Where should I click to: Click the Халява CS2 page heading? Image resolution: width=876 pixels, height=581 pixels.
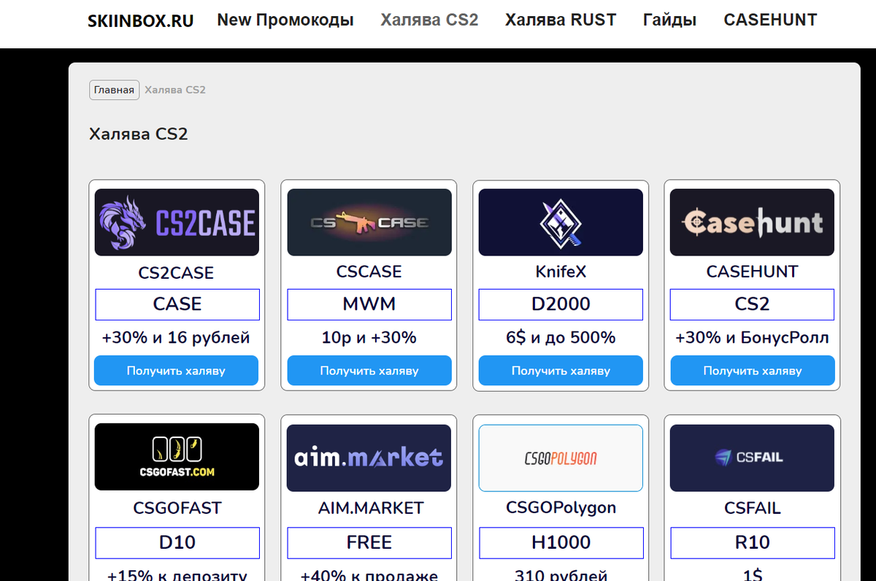point(139,134)
